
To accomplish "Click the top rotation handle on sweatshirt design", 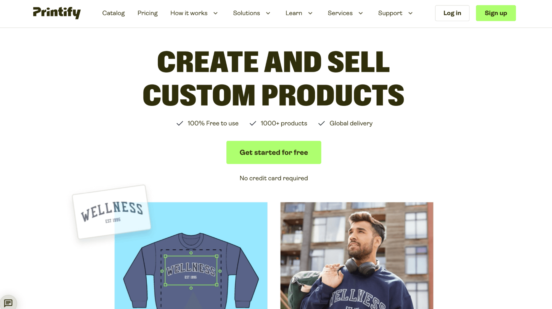I will point(191,253).
